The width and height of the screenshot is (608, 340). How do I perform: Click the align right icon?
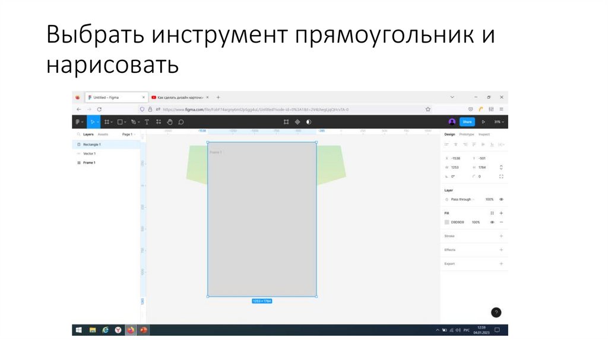[x=465, y=145]
